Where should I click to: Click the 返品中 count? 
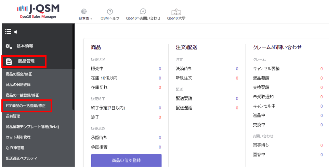click(321, 115)
